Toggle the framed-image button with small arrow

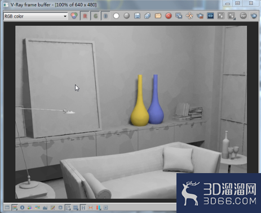(68, 207)
